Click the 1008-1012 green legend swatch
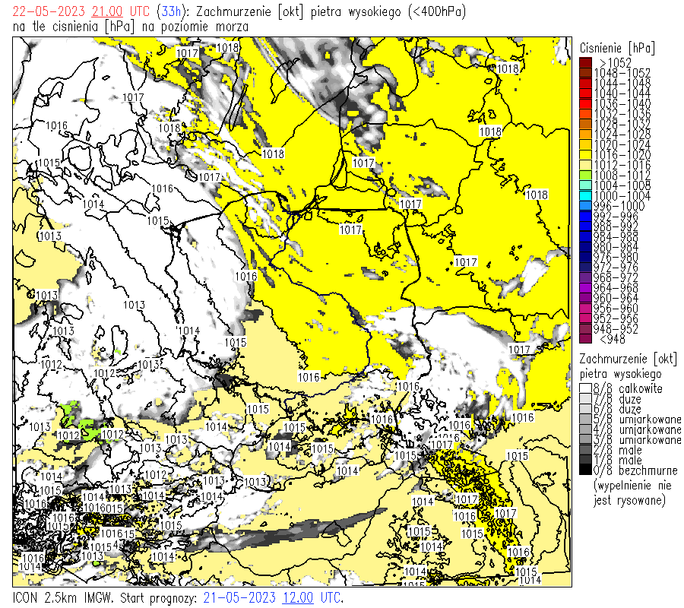 585,175
